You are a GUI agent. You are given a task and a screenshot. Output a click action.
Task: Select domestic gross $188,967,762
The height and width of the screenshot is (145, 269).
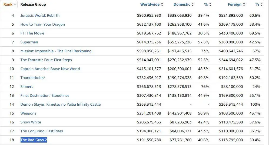pyautogui.click(x=180, y=33)
